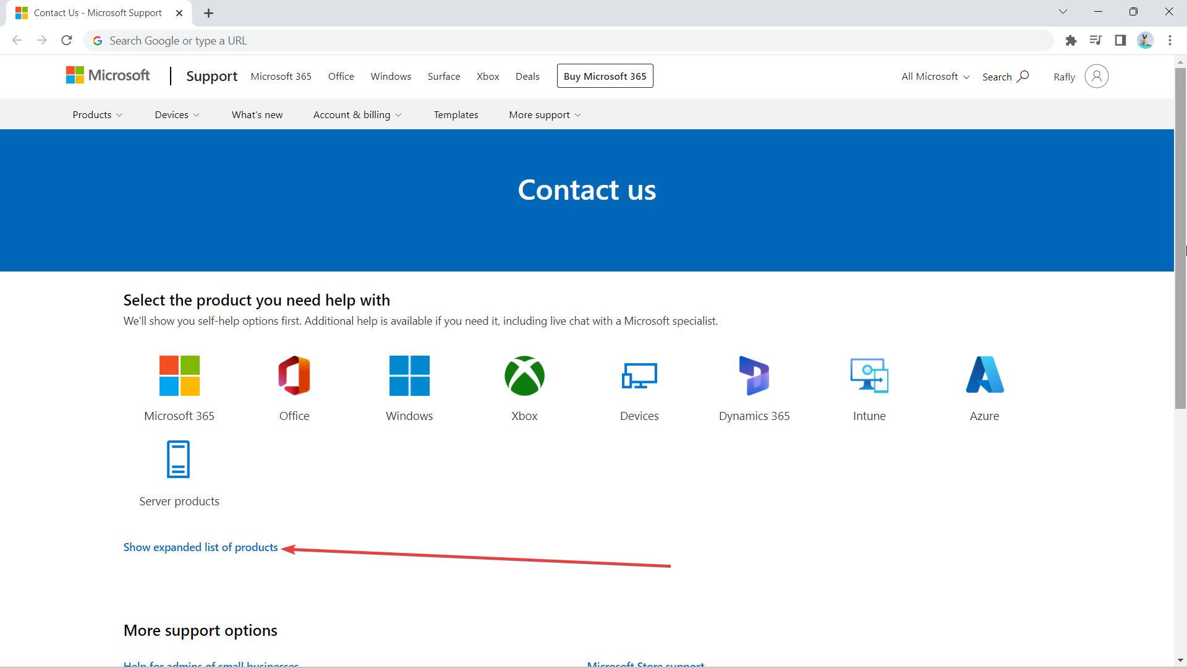Close the Contact Us tab
1187x668 pixels.
click(179, 13)
